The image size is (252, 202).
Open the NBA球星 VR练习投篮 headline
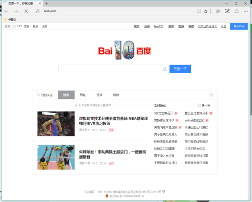pyautogui.click(x=113, y=121)
